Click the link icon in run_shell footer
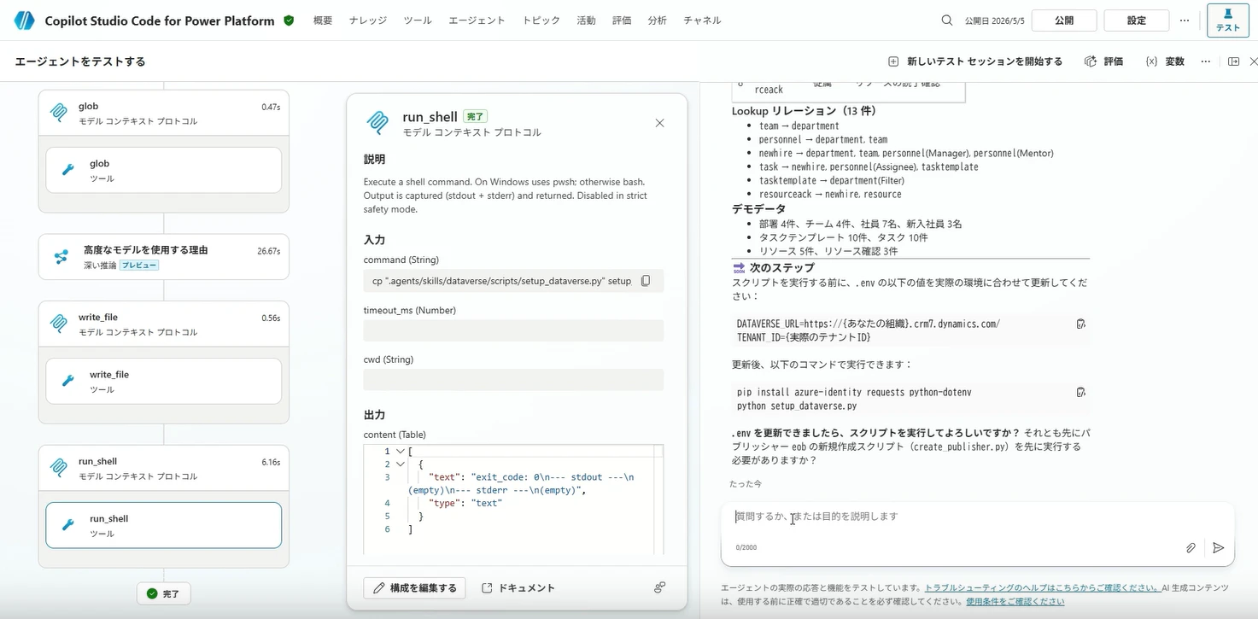1258x619 pixels. click(659, 587)
